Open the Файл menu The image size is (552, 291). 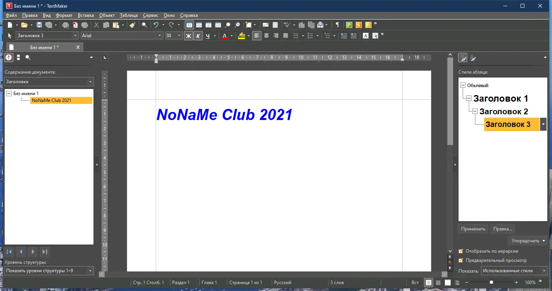click(x=11, y=15)
